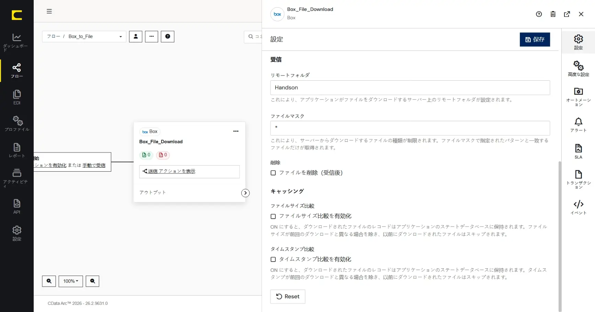Open the flow selector Box_to_File dropdown

[84, 36]
